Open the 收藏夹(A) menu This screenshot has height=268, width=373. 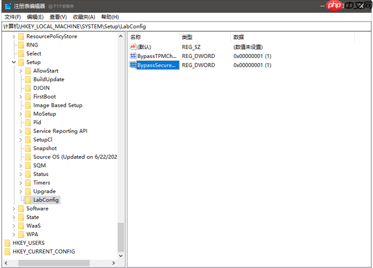pos(84,17)
